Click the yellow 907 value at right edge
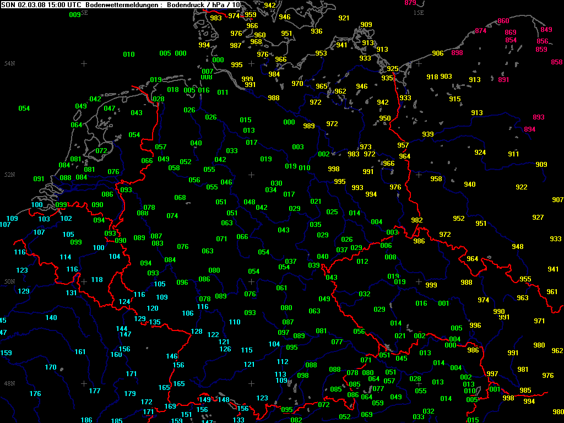Screen dimensions: 564x423 pos(557,200)
